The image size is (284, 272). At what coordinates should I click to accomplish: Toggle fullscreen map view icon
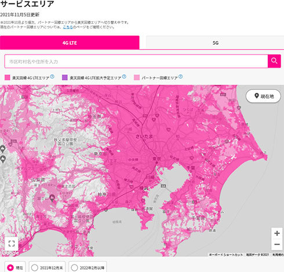[12, 244]
